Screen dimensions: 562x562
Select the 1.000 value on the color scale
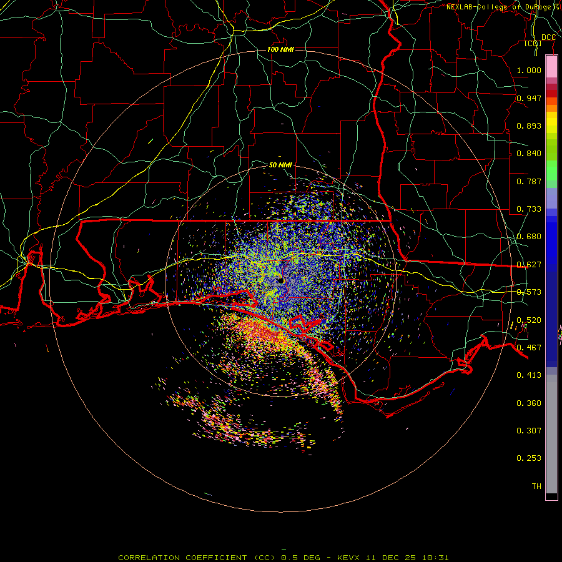(529, 70)
